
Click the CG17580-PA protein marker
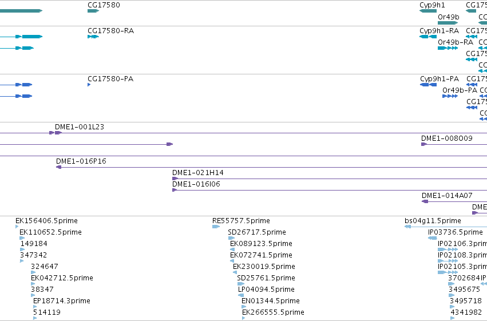click(x=89, y=85)
